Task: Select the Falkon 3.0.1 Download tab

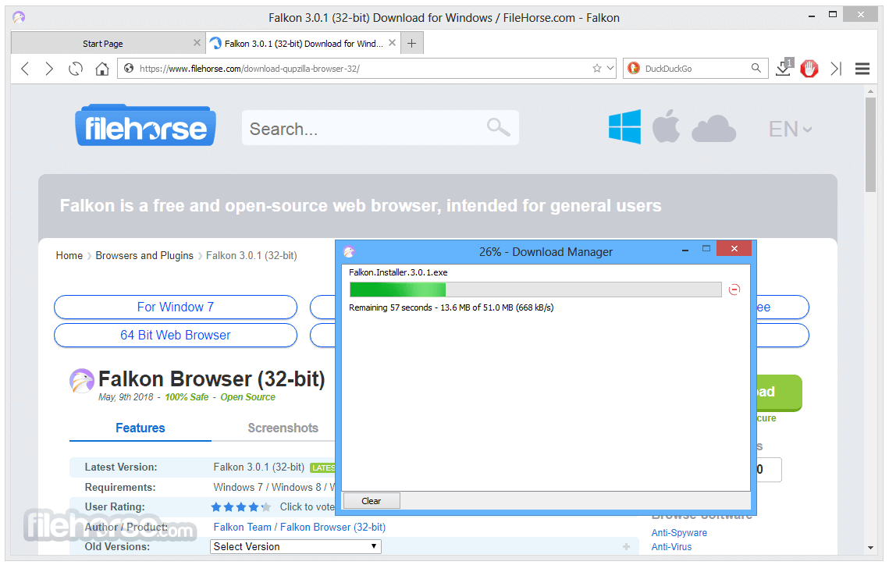Action: click(x=304, y=43)
